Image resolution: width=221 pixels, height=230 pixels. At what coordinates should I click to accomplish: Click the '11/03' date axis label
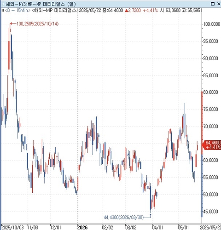pos(33,227)
